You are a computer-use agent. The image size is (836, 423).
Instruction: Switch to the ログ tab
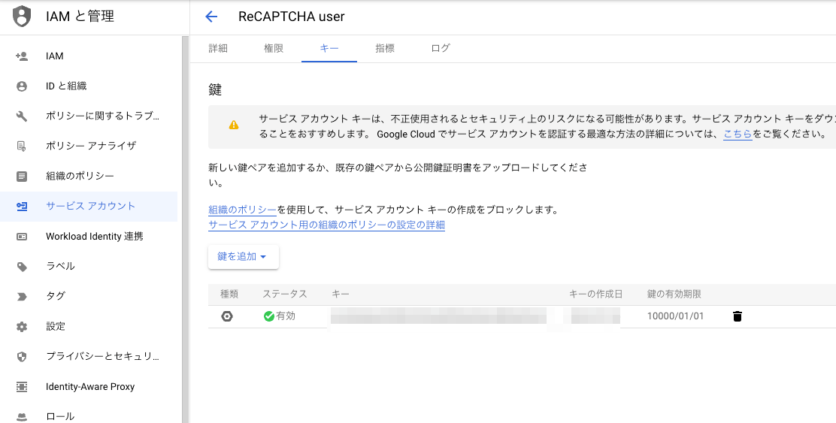(x=441, y=49)
